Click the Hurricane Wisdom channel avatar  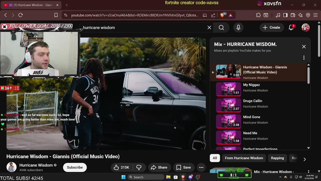(x=12, y=167)
